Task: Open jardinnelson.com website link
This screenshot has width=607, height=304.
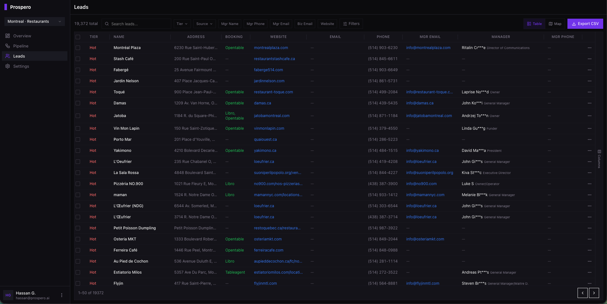Action: pos(269,81)
